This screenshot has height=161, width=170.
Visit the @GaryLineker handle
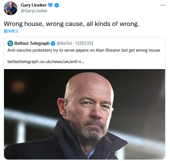click(x=34, y=11)
